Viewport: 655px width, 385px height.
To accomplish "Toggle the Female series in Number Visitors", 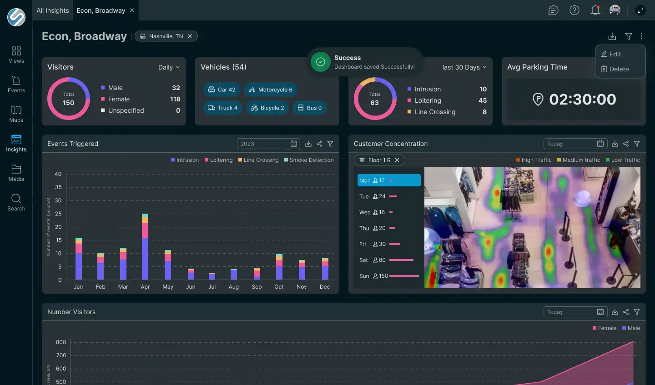I will click(x=605, y=328).
